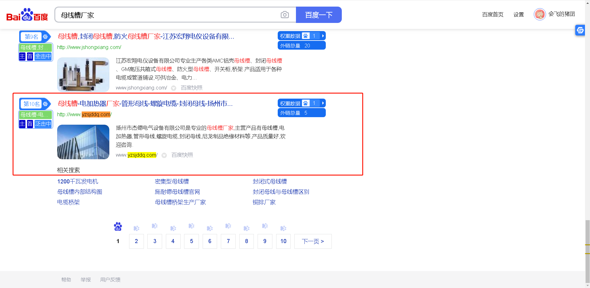
Task: Click the 母线槽,封… green tag of rank 9
Action: (x=36, y=48)
